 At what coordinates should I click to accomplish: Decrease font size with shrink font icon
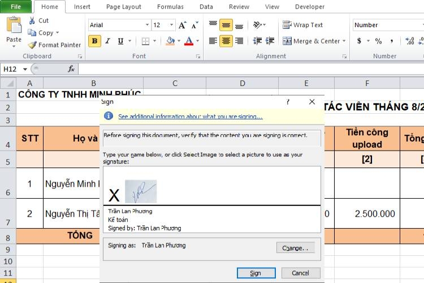tap(194, 25)
